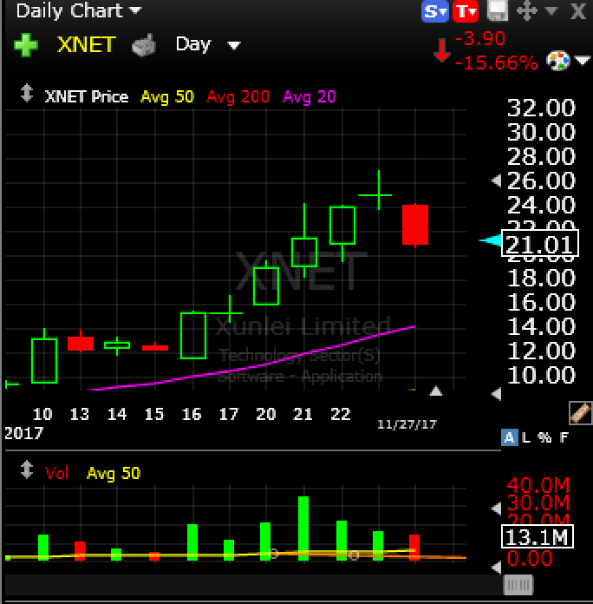Click the left arrow near 30.0M axis
Viewport: 593px width, 604px height.
point(497,509)
